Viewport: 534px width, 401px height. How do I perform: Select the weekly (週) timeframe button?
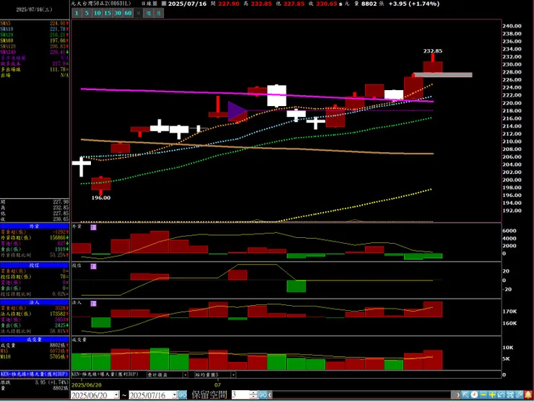[x=149, y=13]
